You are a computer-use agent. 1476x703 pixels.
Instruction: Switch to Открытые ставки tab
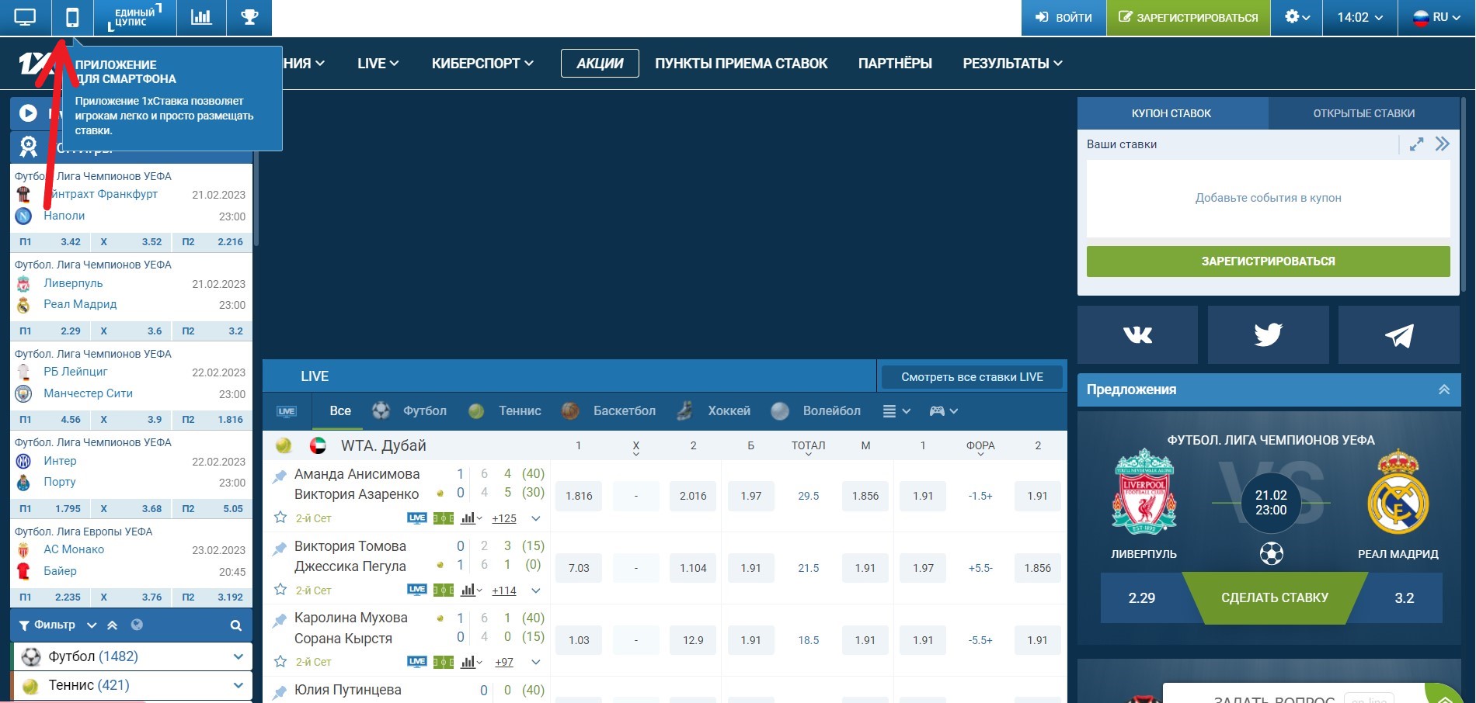coord(1363,113)
